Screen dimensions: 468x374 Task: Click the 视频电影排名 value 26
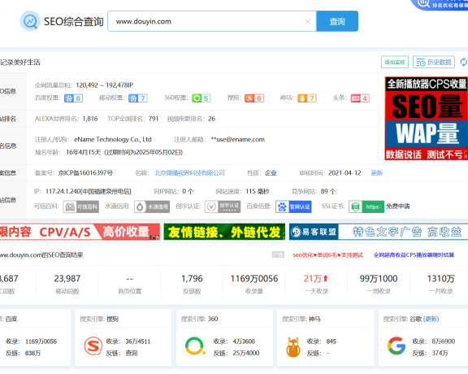click(x=211, y=119)
